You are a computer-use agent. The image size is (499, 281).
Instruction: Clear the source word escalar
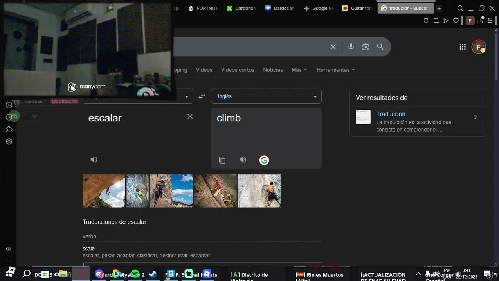[x=190, y=116]
